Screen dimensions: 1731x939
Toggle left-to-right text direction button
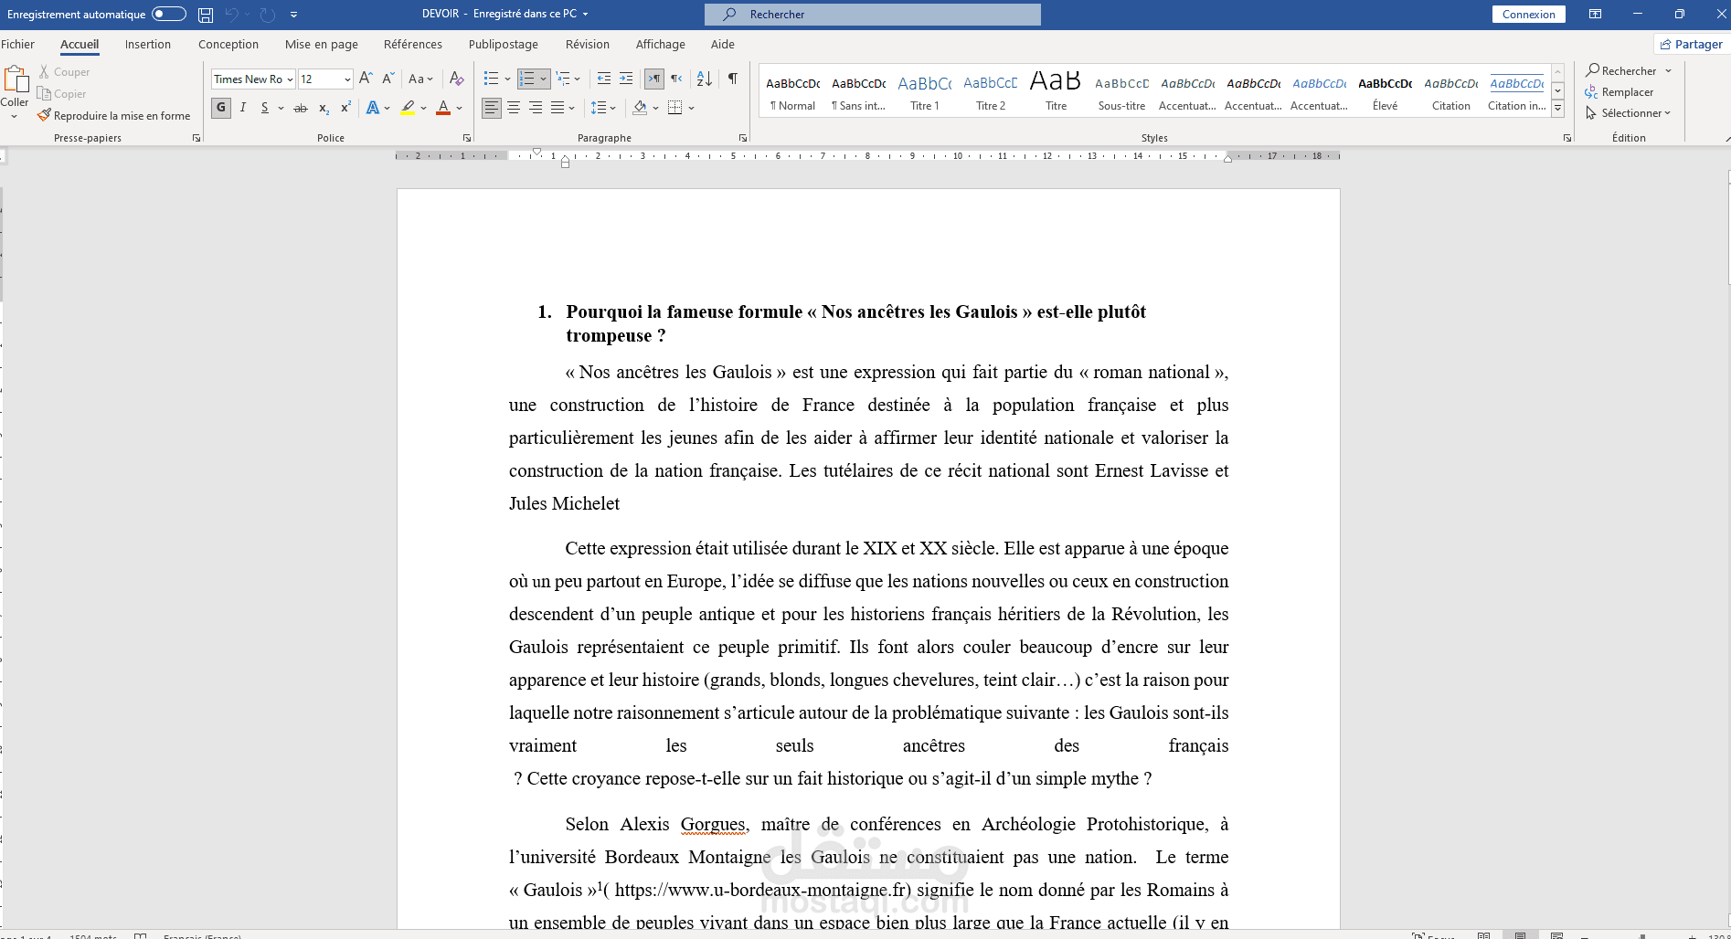653,79
